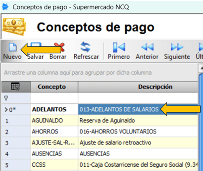Advance to next record with Siguiente
This screenshot has width=203, height=171.
tap(177, 51)
